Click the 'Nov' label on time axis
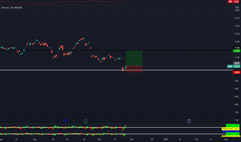The height and width of the screenshot is (142, 241). [x=100, y=139]
